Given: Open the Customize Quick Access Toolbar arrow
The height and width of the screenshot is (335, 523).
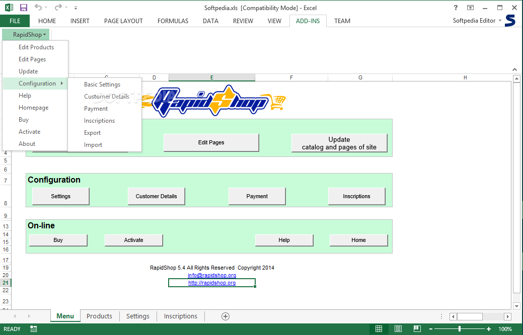Looking at the screenshot, I should click(x=76, y=8).
